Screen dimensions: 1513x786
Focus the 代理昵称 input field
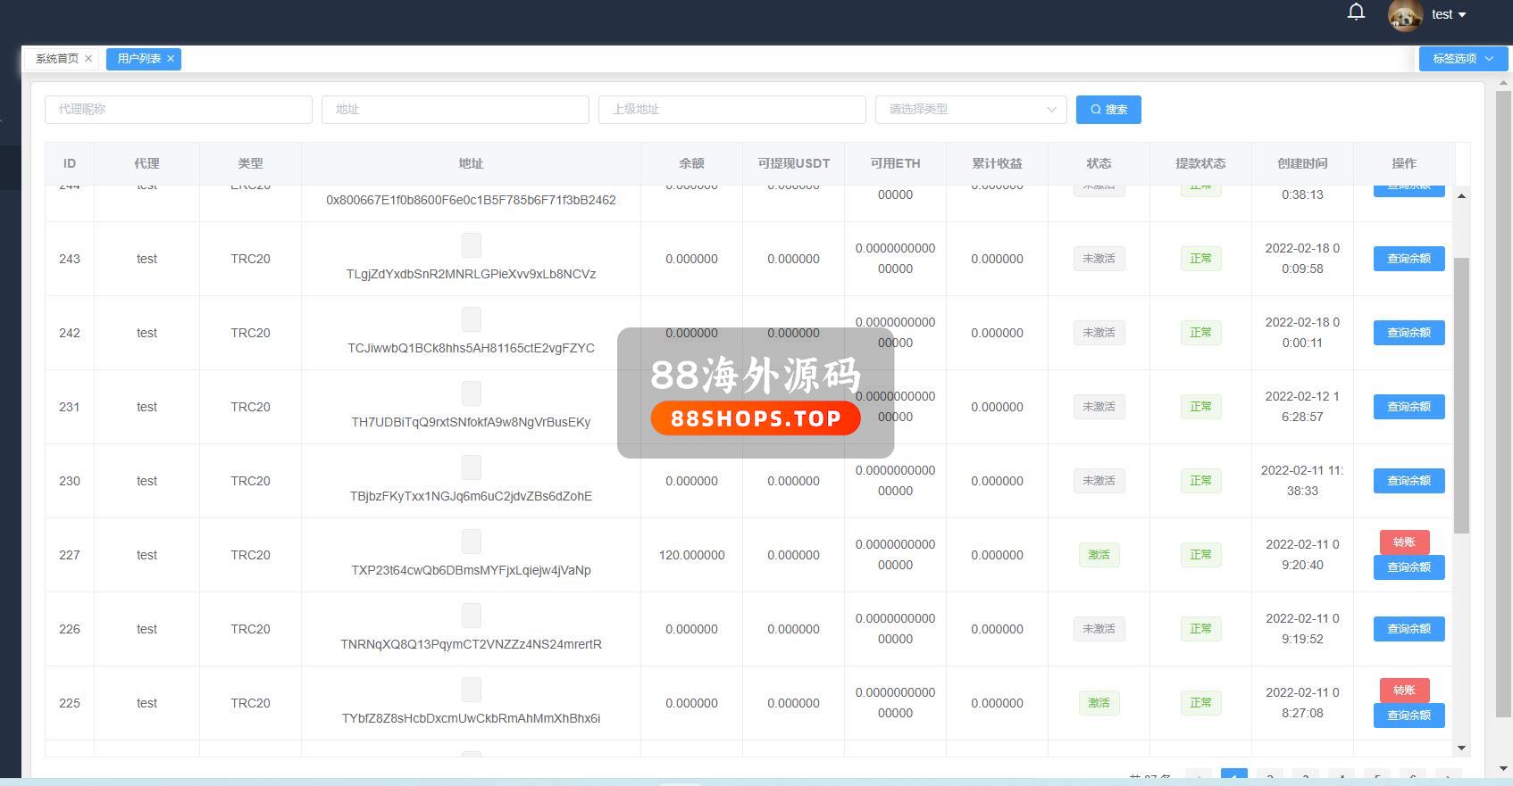tap(179, 110)
